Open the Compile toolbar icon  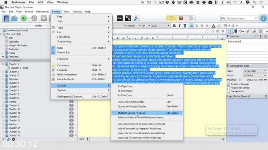(x=137, y=18)
